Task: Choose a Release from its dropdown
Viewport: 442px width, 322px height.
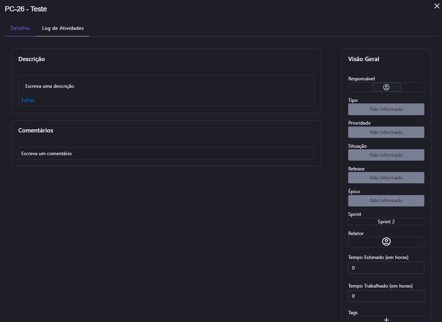Action: 386,178
